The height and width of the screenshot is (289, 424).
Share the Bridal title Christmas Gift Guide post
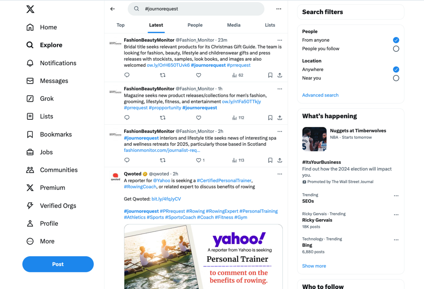tap(280, 75)
